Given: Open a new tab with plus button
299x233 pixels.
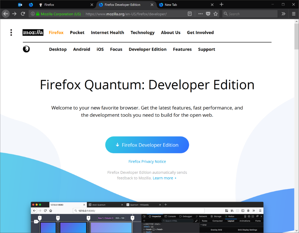Looking at the screenshot, I should (221, 4).
